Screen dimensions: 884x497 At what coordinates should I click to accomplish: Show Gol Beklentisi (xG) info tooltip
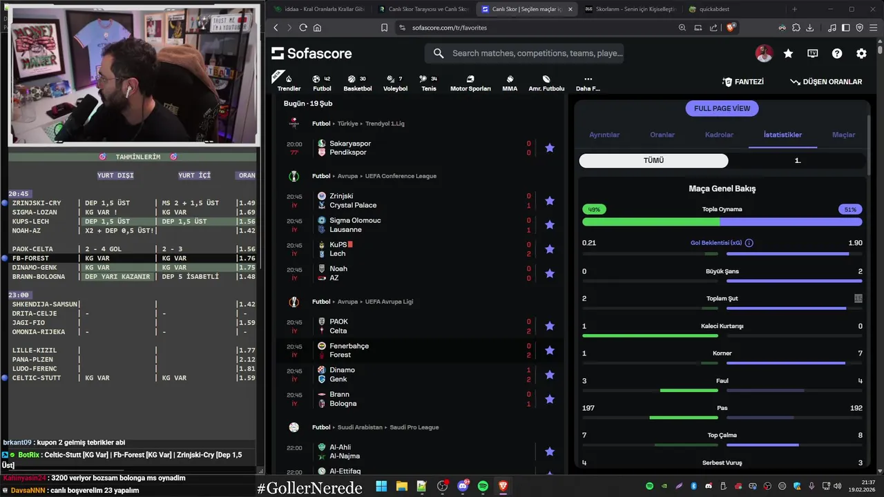pos(749,243)
